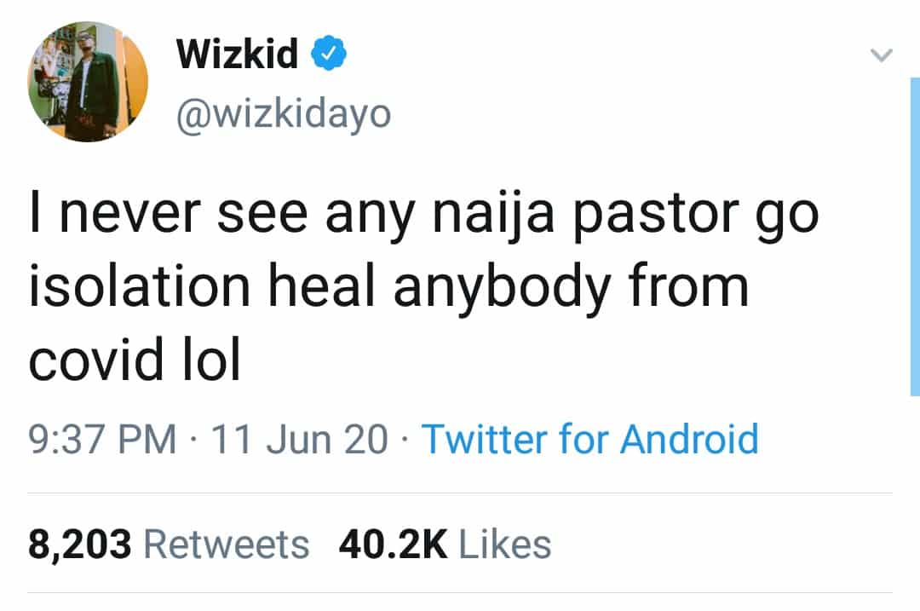Click the "covid lol" tweet line

click(x=135, y=360)
